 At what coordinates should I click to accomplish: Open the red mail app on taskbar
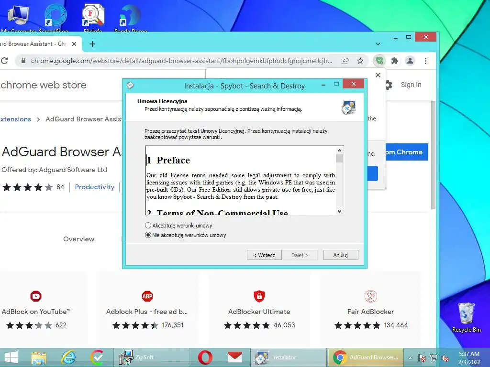click(x=234, y=357)
